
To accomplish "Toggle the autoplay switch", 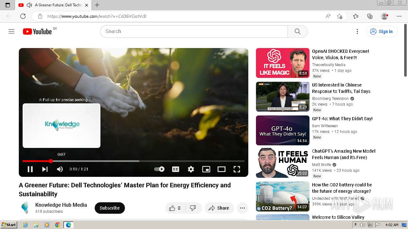I will (159, 169).
